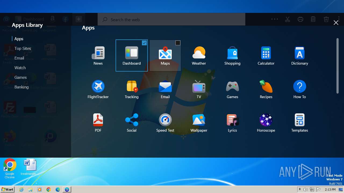Open Microsoft Edge from taskbar
This screenshot has width=344, height=193.
(x=58, y=190)
